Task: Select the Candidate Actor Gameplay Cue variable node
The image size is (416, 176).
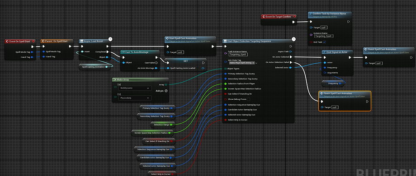Action: (x=156, y=157)
